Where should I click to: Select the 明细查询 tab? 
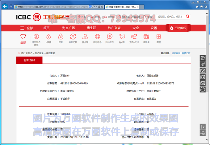29,60
